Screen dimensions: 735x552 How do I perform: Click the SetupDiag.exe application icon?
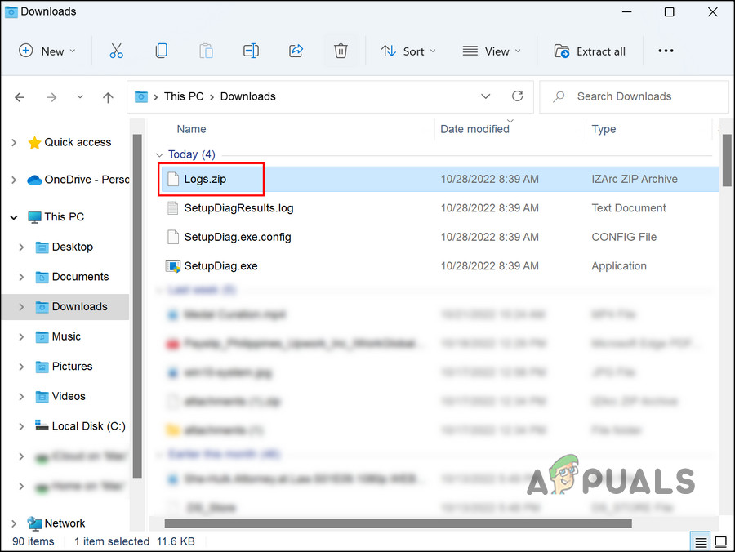173,266
